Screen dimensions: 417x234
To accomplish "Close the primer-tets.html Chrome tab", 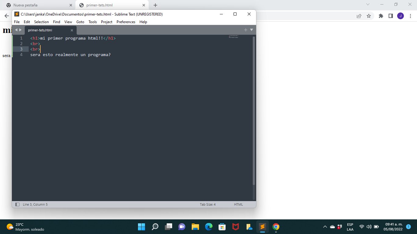I will coord(144,5).
